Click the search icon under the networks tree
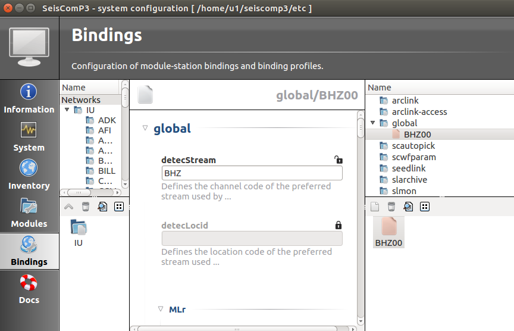The image size is (514, 331). pos(102,207)
